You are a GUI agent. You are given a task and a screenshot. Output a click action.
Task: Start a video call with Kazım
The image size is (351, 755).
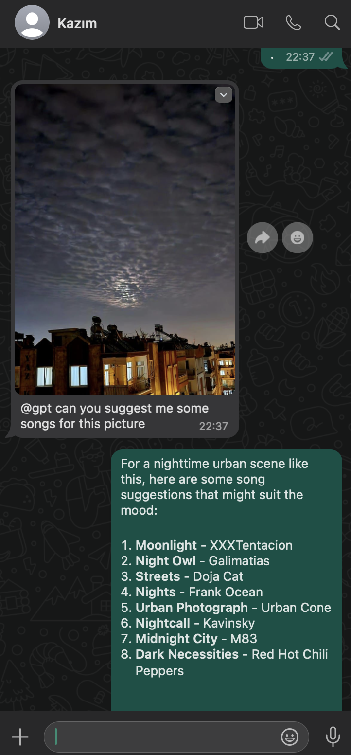point(253,22)
